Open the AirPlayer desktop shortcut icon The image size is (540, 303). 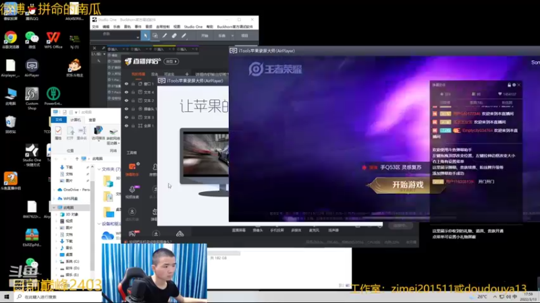point(32,68)
